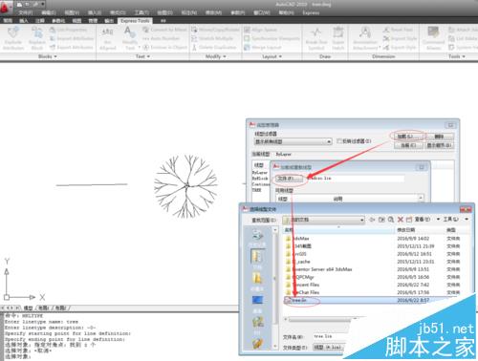Click the Auto Number tool

(162, 38)
